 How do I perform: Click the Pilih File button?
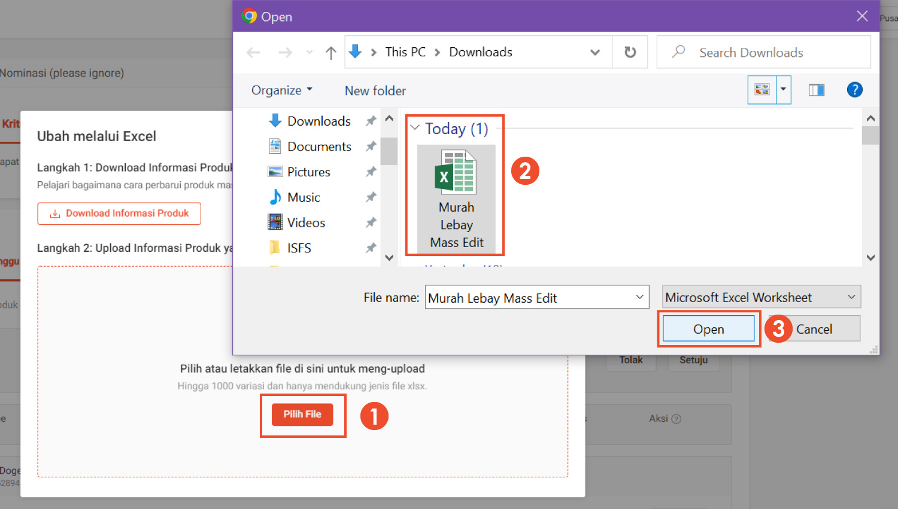302,414
